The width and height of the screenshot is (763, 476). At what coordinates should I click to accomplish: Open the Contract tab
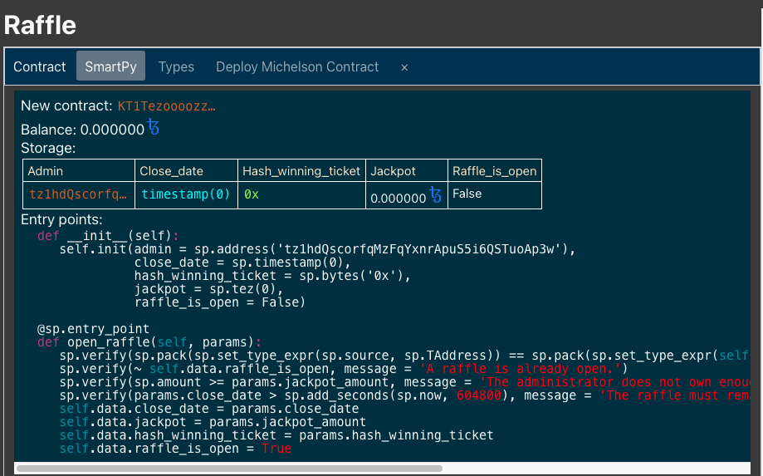point(39,66)
